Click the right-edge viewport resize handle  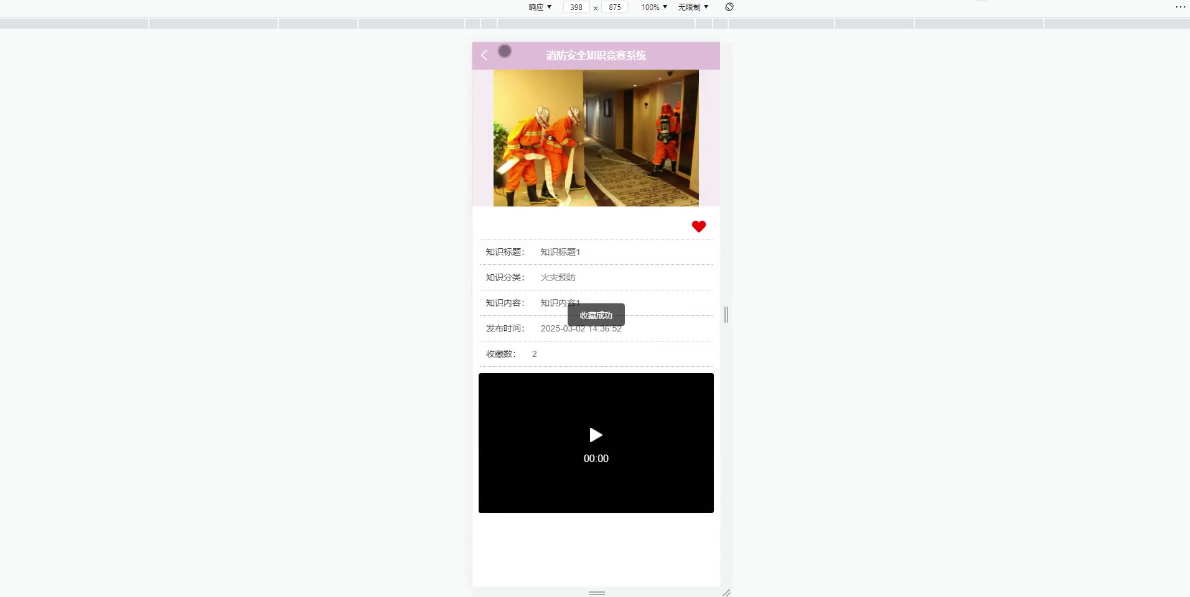pyautogui.click(x=726, y=315)
